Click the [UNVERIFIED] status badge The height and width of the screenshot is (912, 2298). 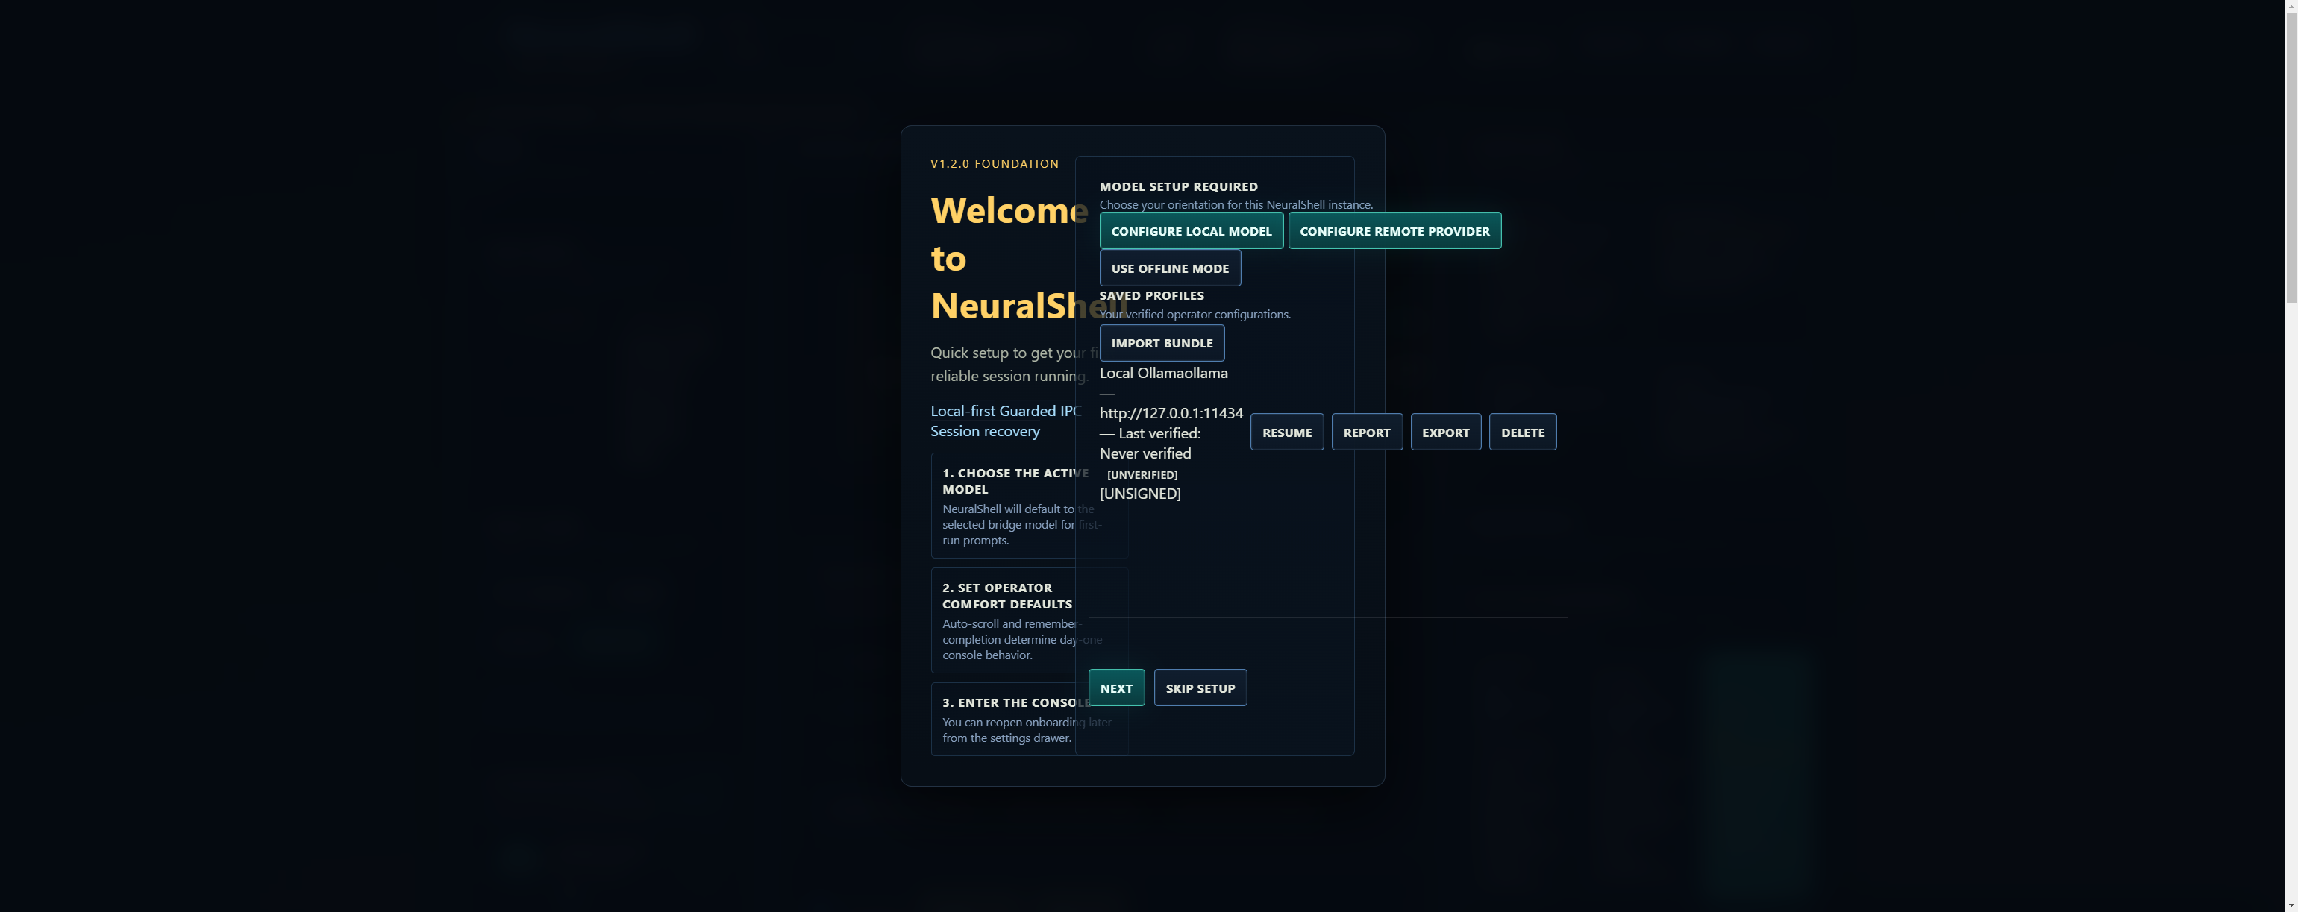click(x=1142, y=475)
